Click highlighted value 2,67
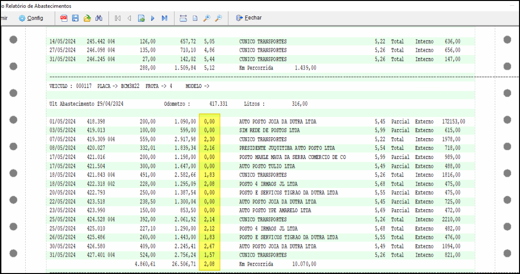Screen dimensions: 520x274 [x=209, y=246]
